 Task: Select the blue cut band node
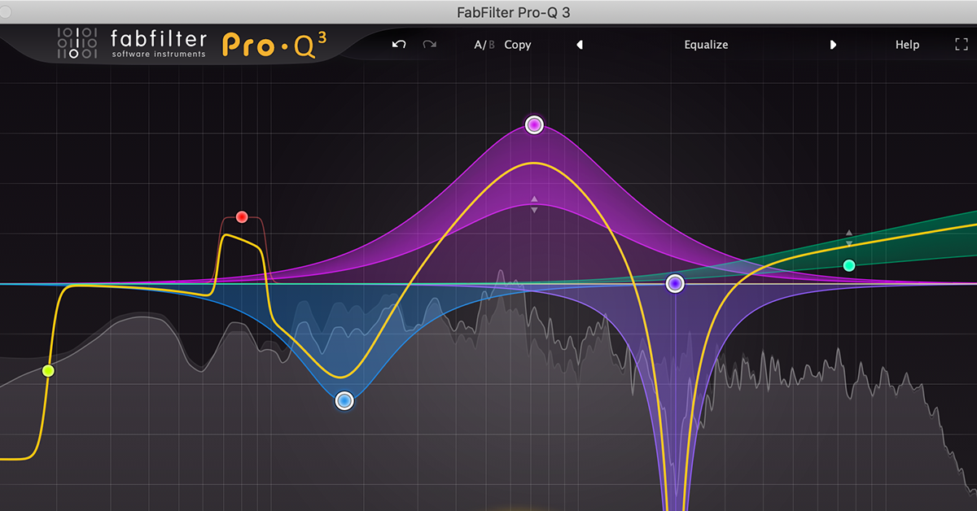click(x=344, y=400)
